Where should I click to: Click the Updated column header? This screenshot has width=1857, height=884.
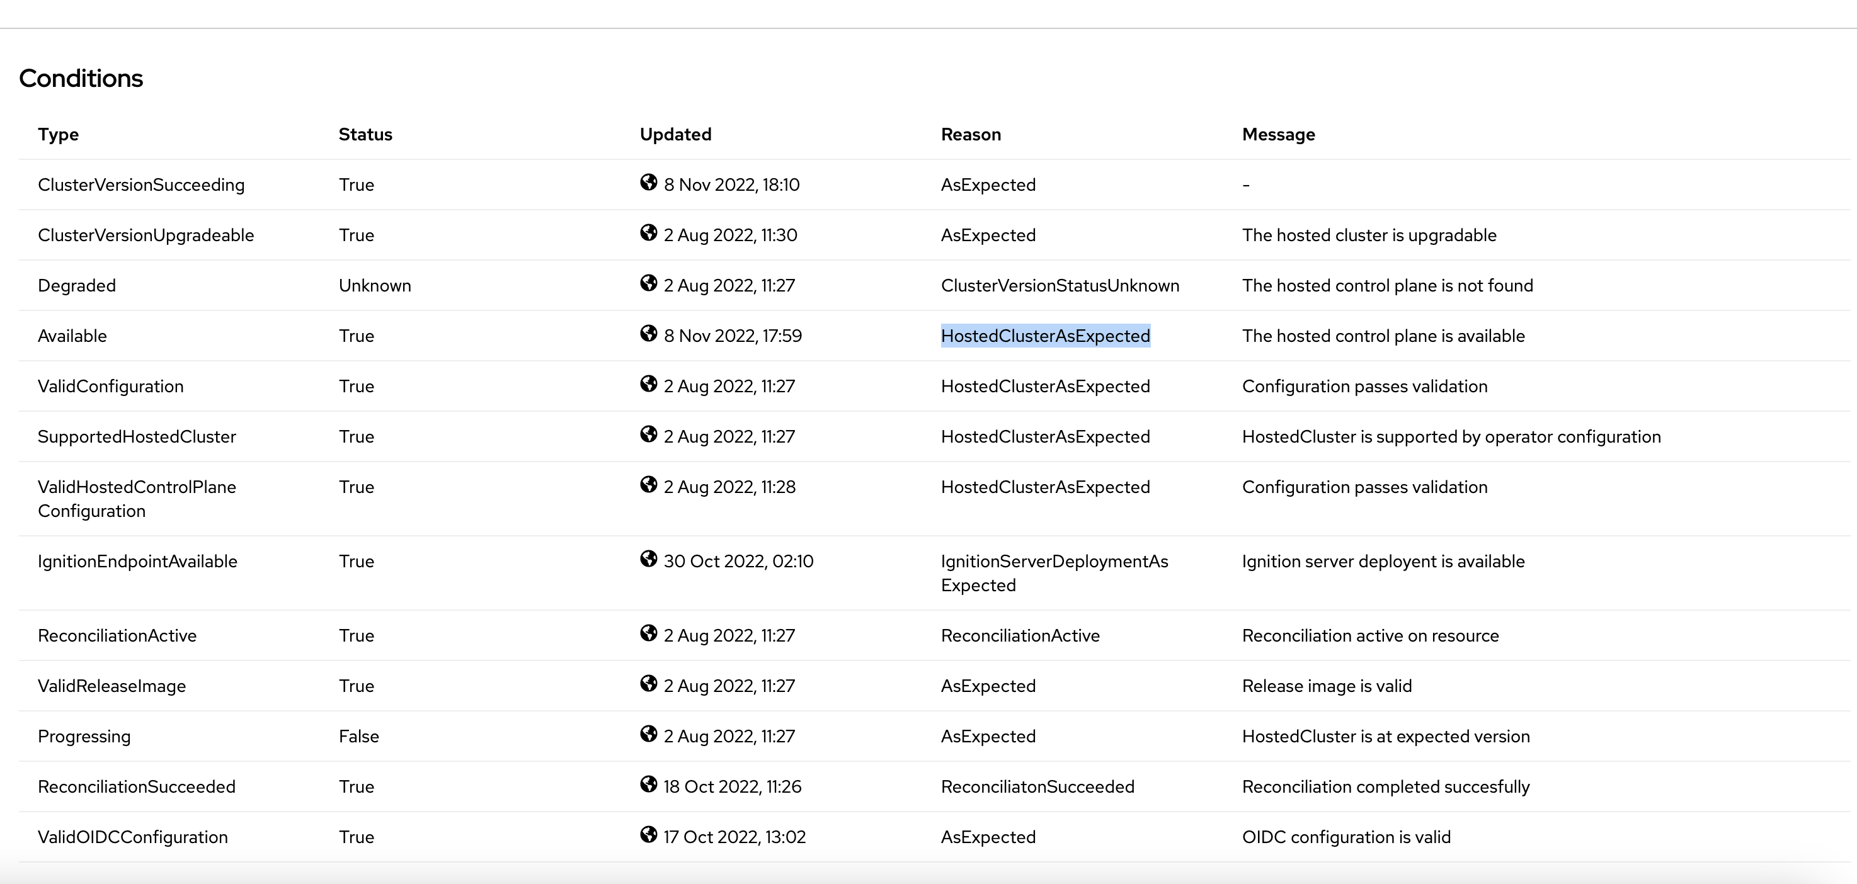coord(675,135)
